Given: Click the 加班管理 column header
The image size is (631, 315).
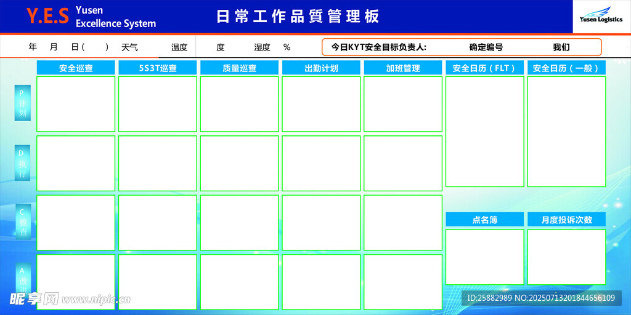Looking at the screenshot, I should [403, 68].
